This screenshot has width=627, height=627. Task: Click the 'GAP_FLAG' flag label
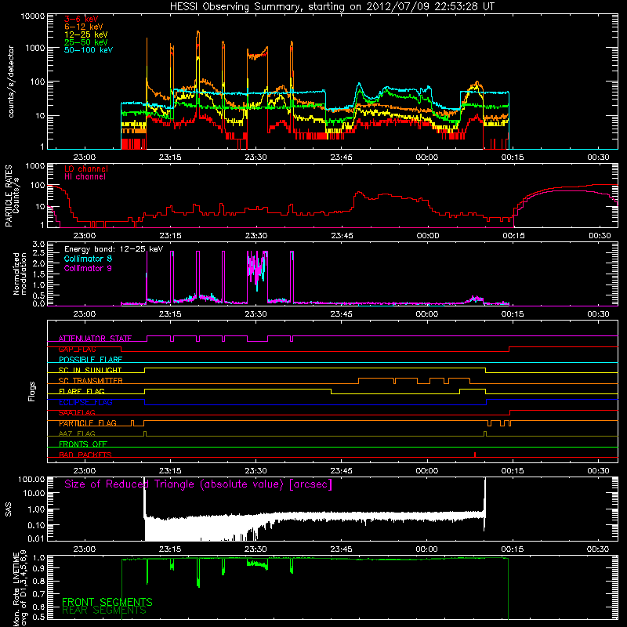[x=77, y=349]
